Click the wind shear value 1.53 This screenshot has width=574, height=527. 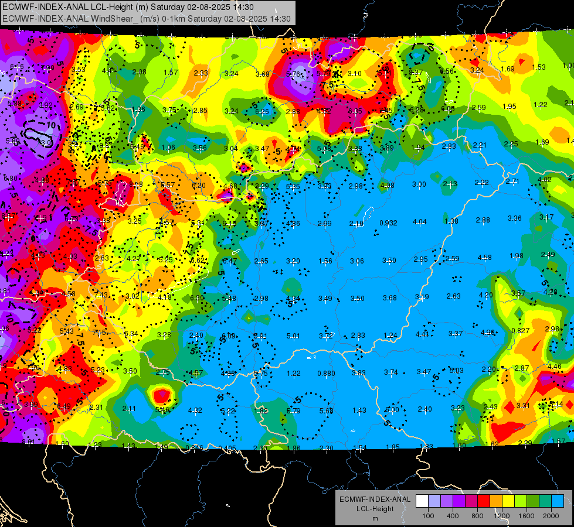pos(539,67)
